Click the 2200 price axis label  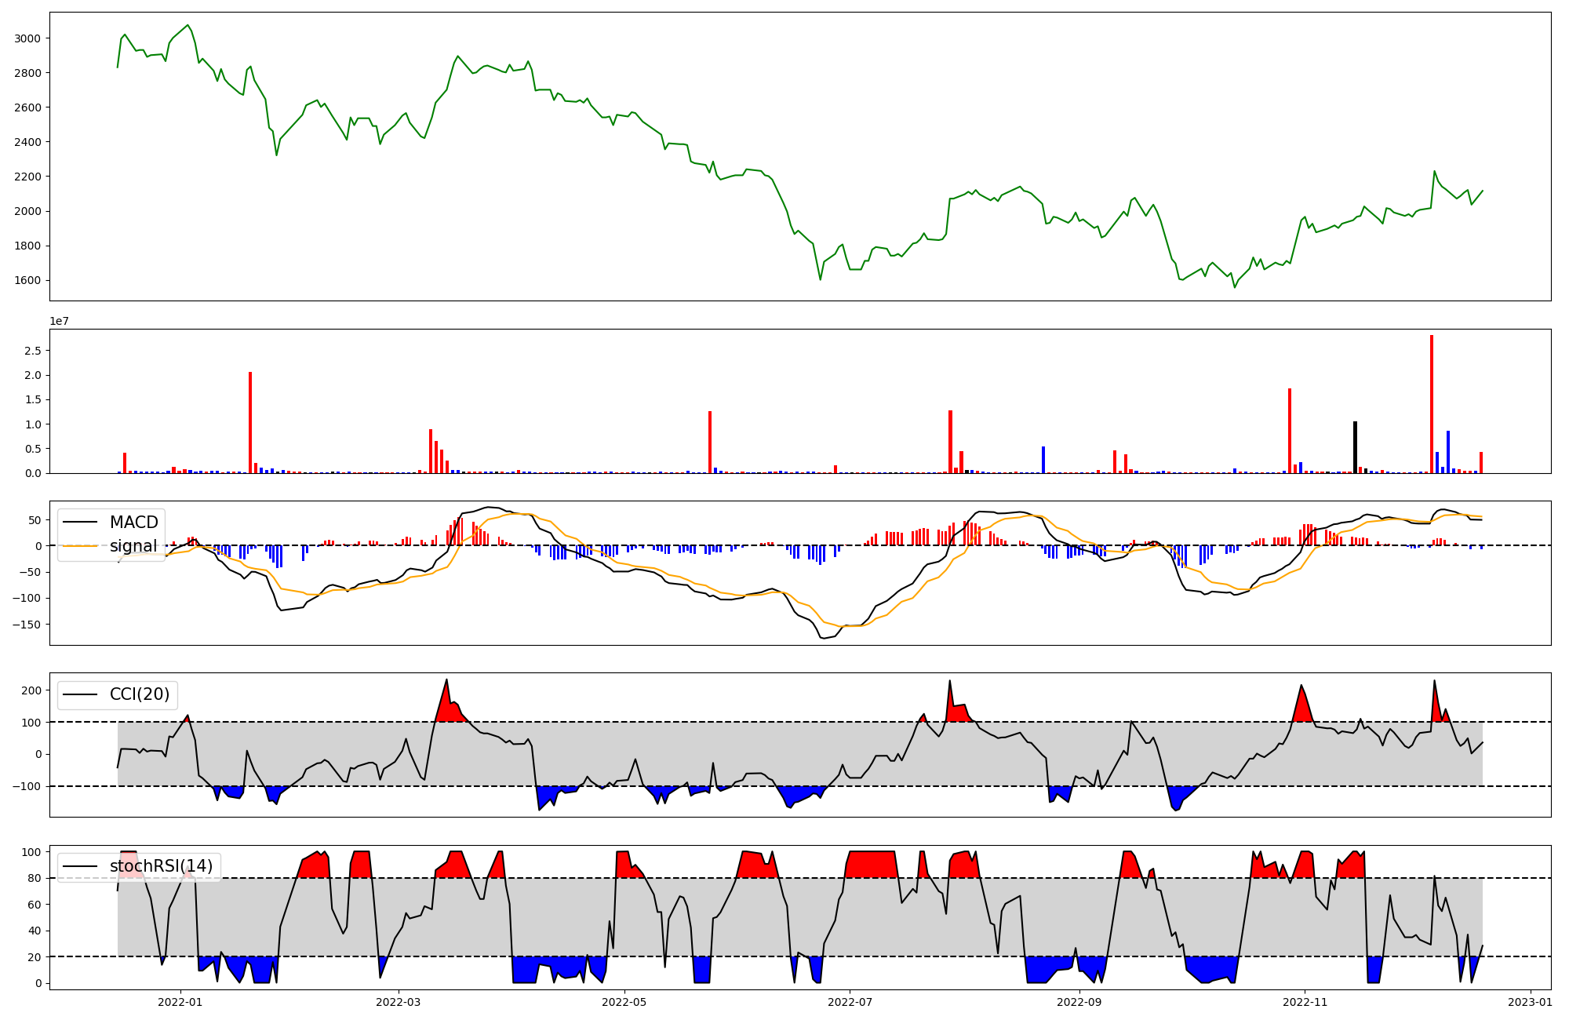tap(28, 177)
